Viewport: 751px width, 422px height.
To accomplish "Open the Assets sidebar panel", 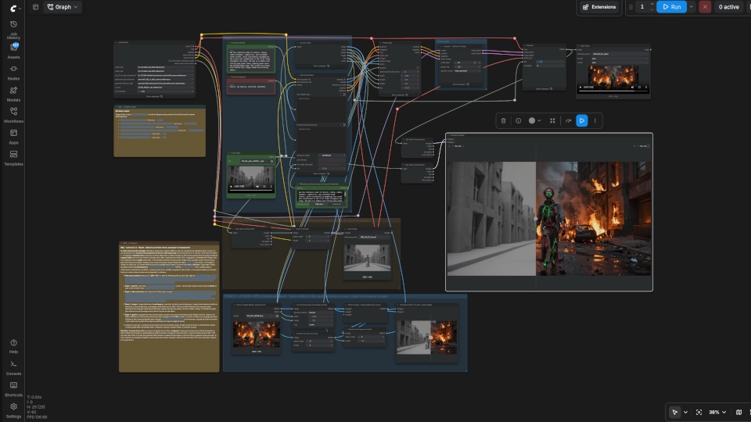I will [13, 50].
